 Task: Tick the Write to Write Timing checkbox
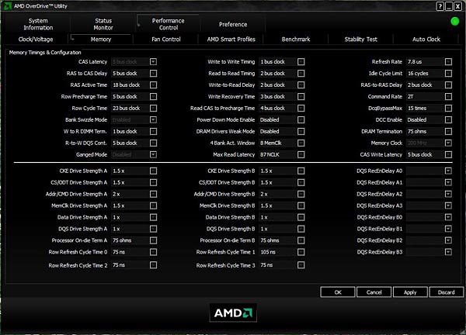tap(301, 62)
